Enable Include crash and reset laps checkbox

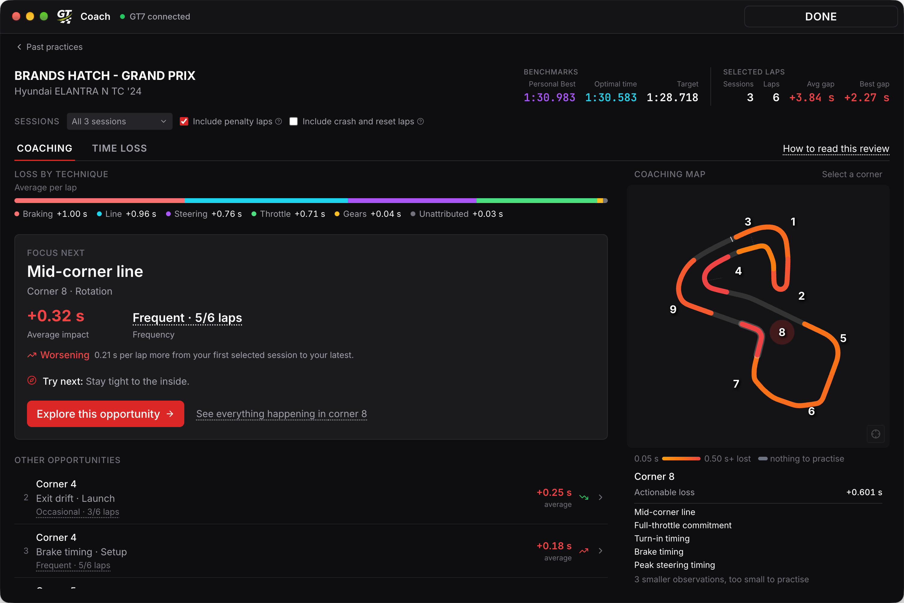coord(294,122)
